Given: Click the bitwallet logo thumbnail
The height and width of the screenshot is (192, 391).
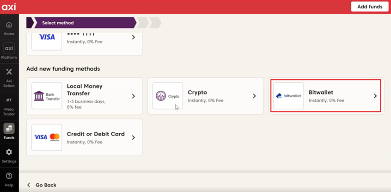Looking at the screenshot, I should tap(288, 96).
